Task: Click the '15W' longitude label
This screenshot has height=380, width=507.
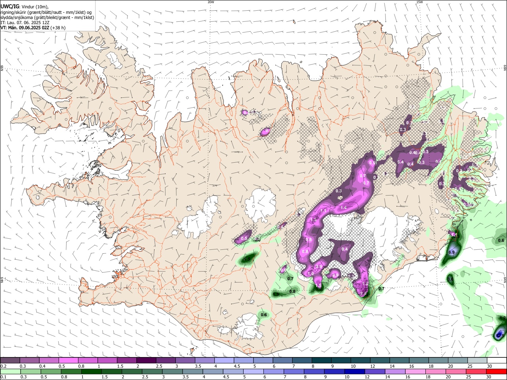Action: click(419, 2)
